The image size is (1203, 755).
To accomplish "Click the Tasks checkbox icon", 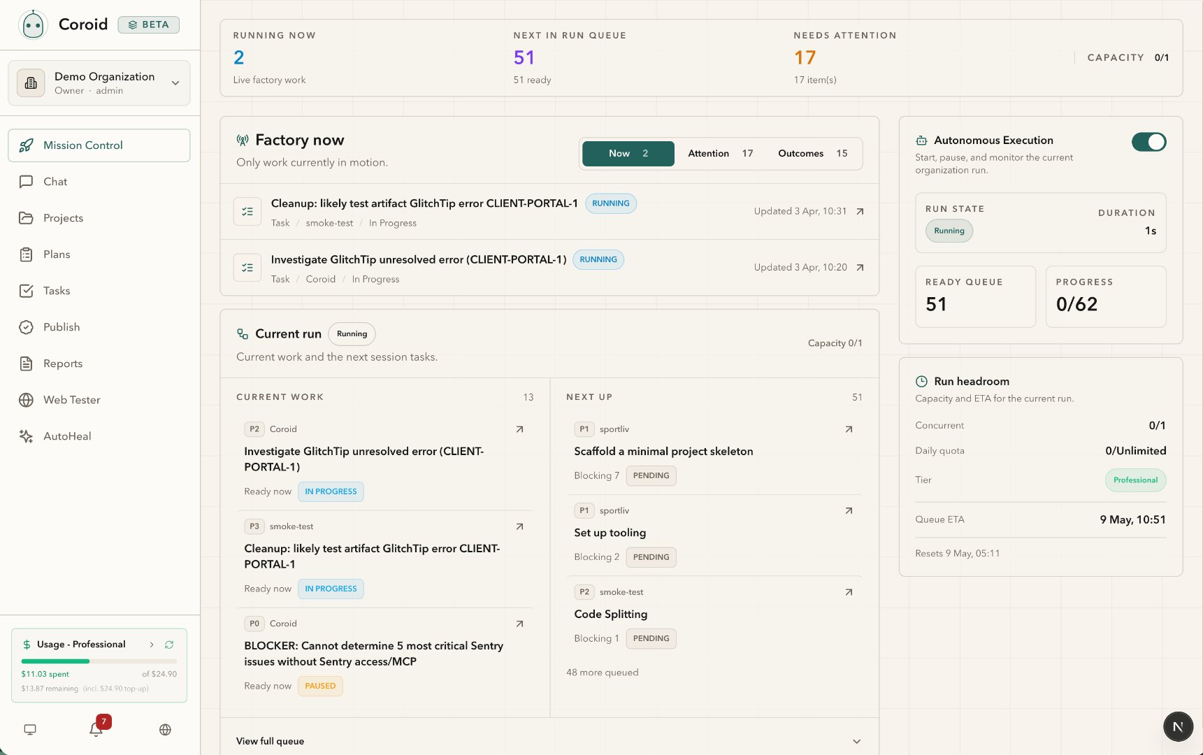I will point(26,291).
